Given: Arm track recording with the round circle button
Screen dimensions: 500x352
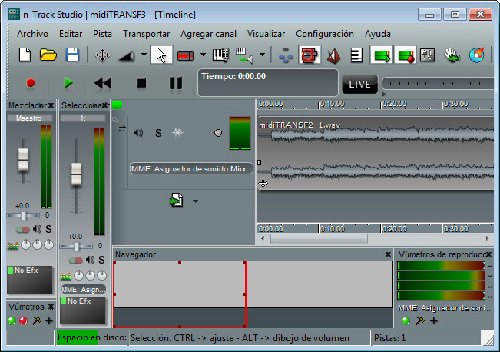Looking at the screenshot, I should 218,133.
